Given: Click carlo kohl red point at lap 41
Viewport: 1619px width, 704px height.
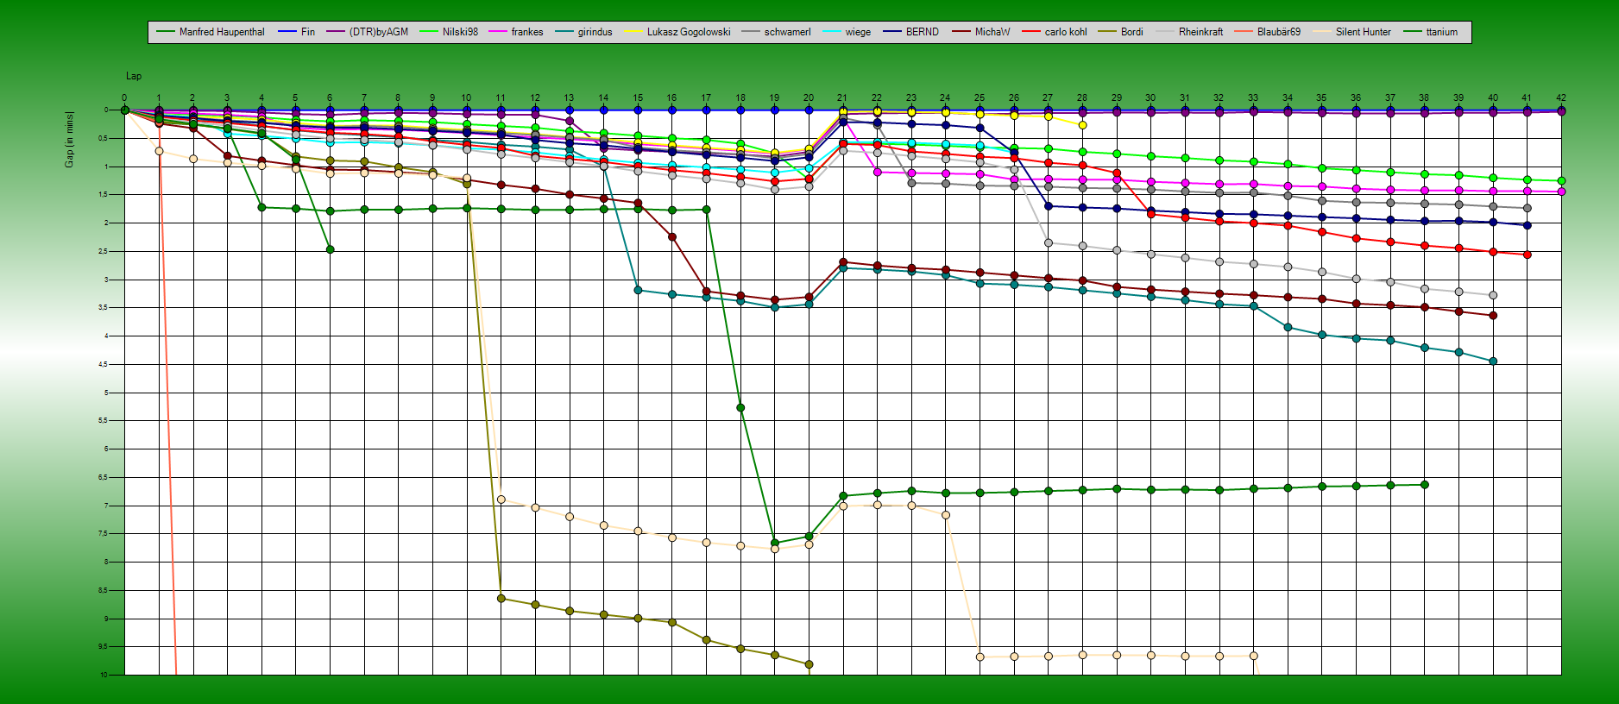Looking at the screenshot, I should 1527,255.
